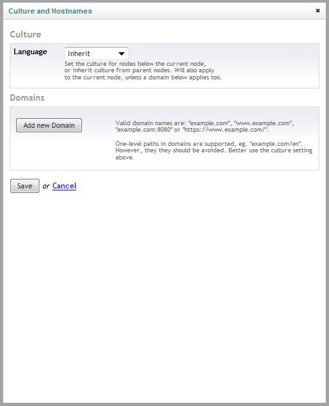Click the 'Set the culture for nodes' help text

point(143,70)
